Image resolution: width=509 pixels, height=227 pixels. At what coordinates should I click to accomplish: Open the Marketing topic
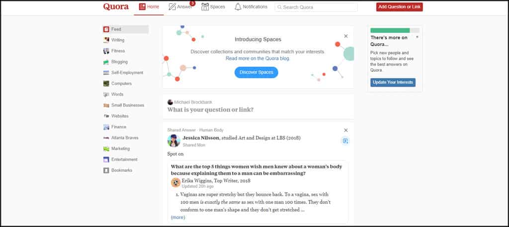[120, 149]
